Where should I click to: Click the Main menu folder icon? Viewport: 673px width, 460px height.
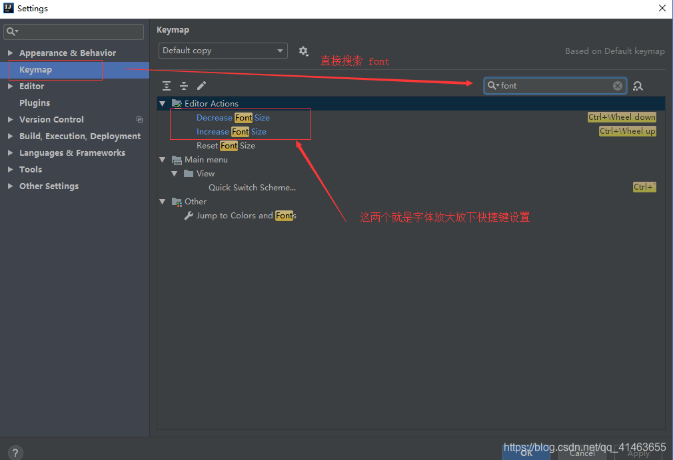point(177,160)
